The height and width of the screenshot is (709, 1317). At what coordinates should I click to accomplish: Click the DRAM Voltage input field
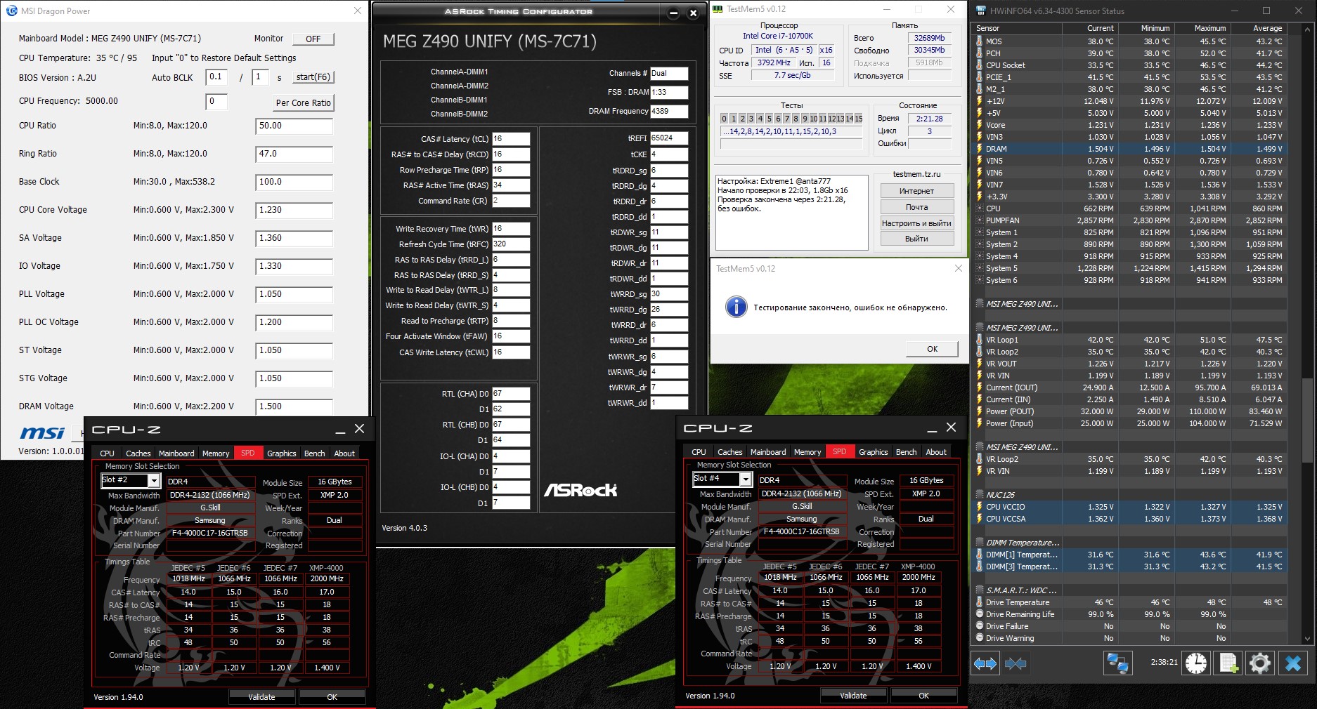click(294, 407)
